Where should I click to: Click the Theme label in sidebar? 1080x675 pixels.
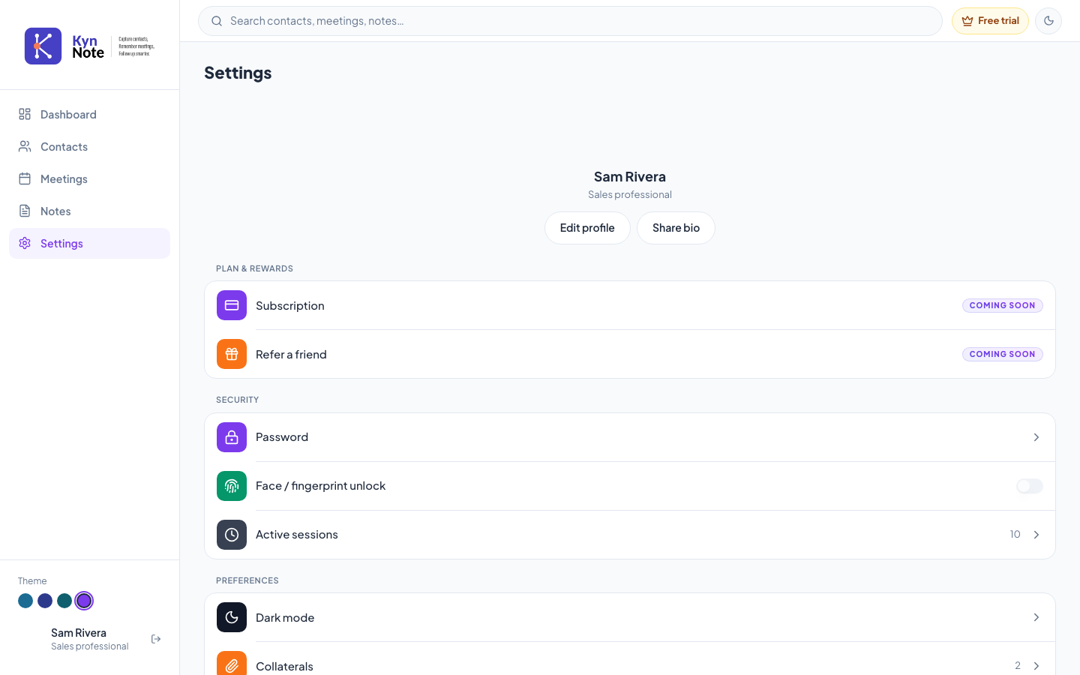[x=32, y=581]
